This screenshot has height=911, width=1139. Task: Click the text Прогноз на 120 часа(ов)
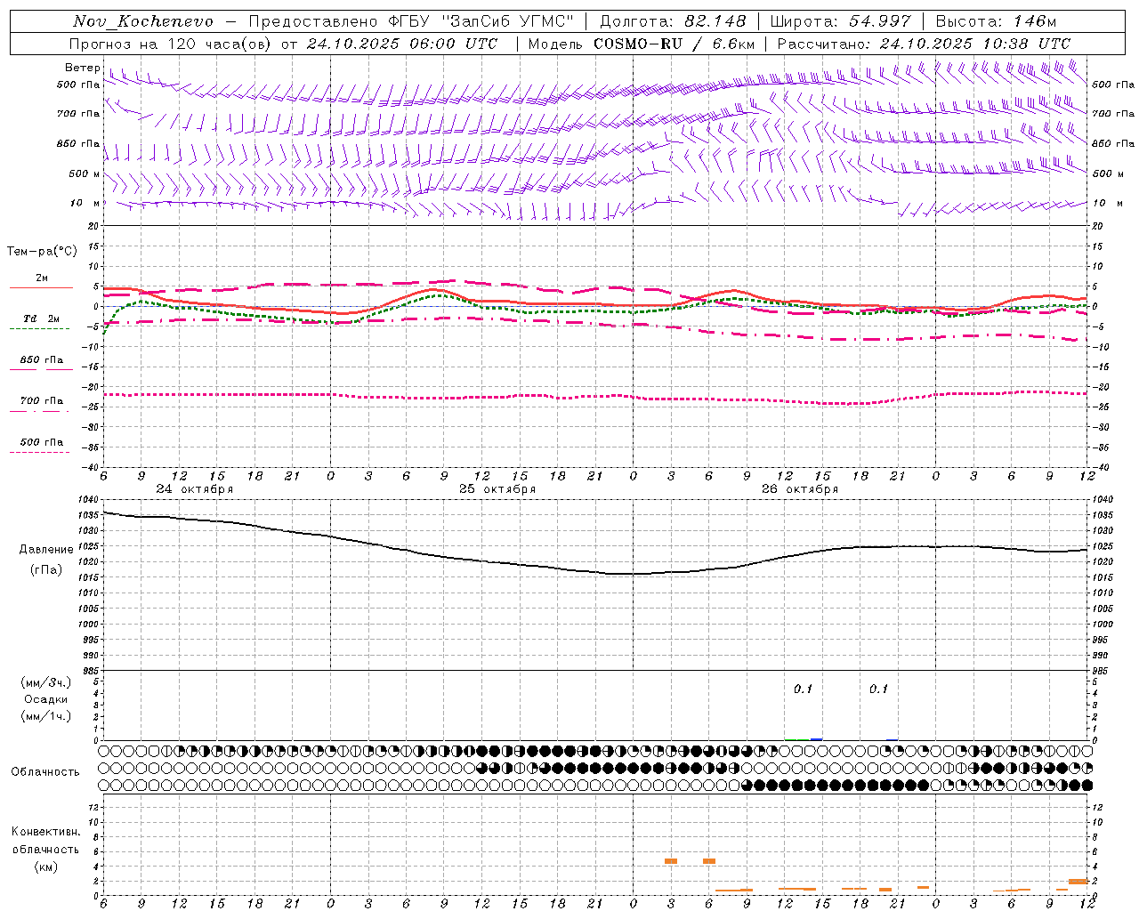click(x=171, y=44)
